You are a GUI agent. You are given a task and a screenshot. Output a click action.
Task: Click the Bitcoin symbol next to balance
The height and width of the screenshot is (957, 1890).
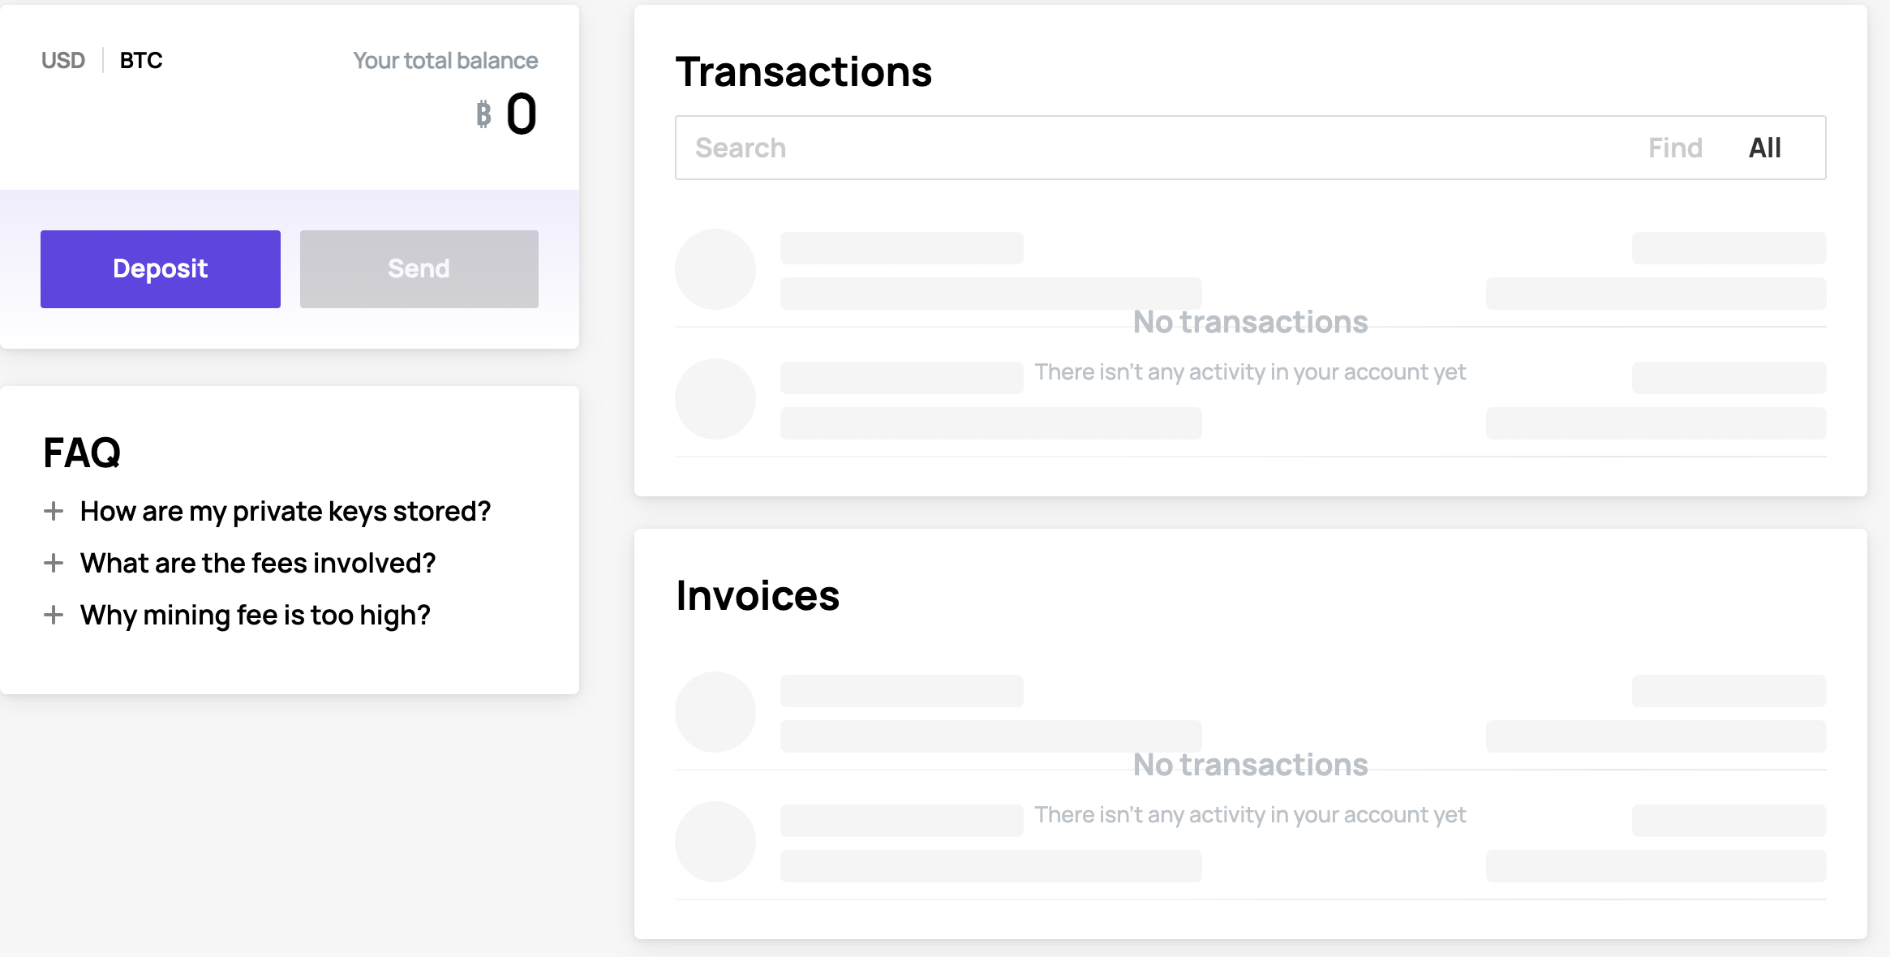(483, 114)
